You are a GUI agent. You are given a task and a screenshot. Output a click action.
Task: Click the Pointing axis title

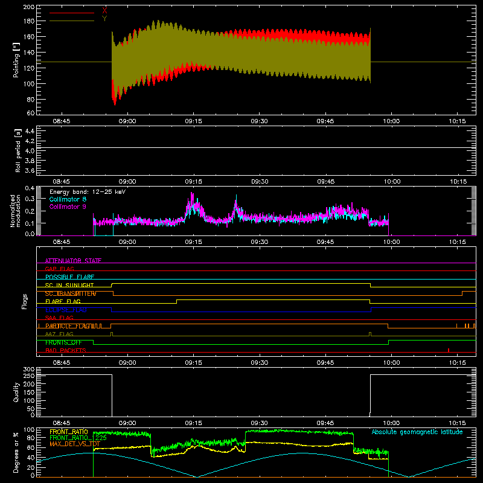[x=16, y=60]
